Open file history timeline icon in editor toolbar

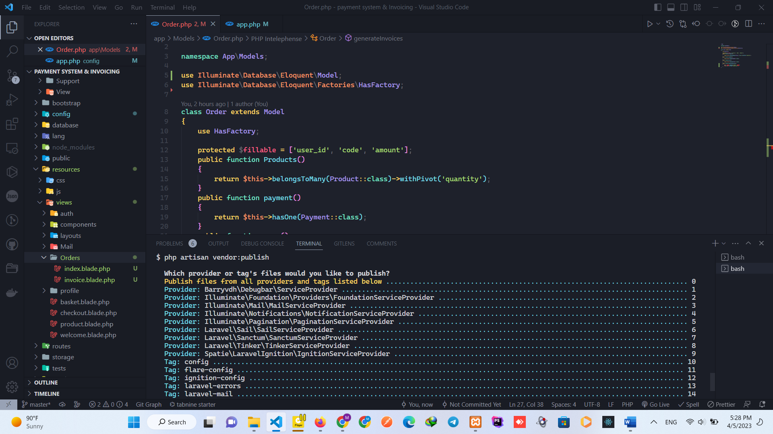[670, 24]
